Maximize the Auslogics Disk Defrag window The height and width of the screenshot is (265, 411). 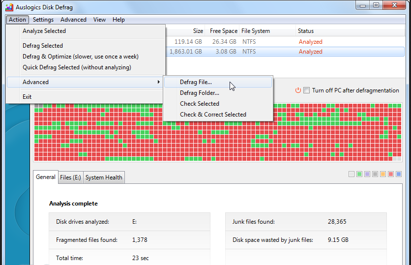pyautogui.click(x=376, y=5)
